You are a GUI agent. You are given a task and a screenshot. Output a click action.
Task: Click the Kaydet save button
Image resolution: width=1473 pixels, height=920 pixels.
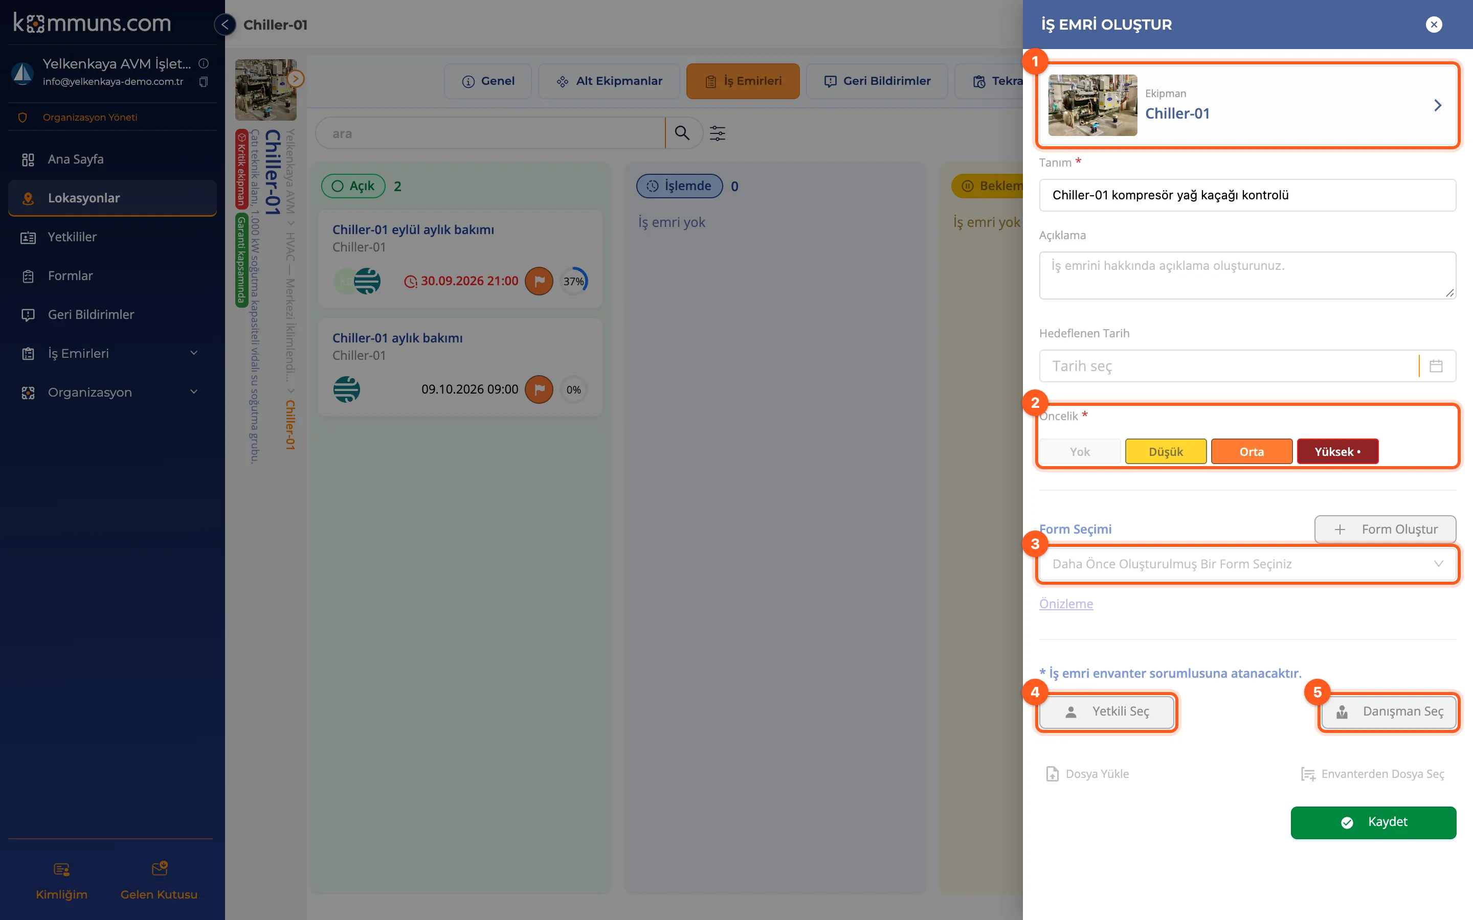click(x=1373, y=822)
